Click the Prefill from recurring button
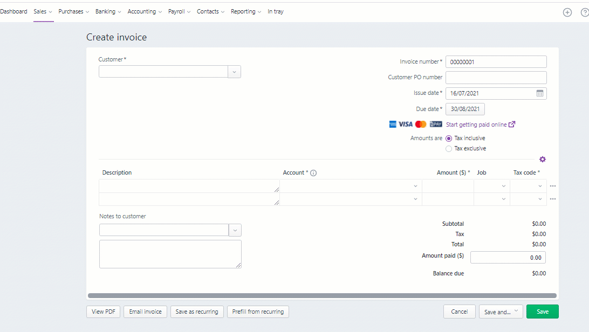The height and width of the screenshot is (332, 589). pyautogui.click(x=258, y=312)
